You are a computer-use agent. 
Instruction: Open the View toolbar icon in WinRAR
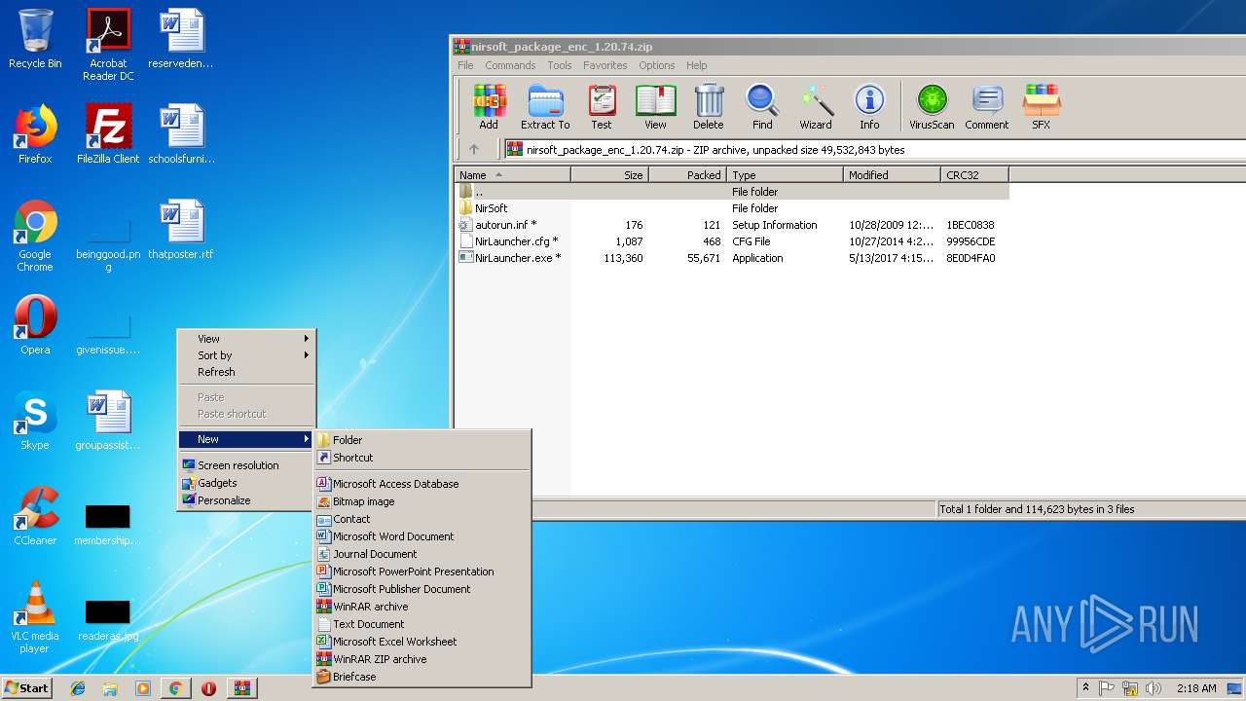(655, 107)
